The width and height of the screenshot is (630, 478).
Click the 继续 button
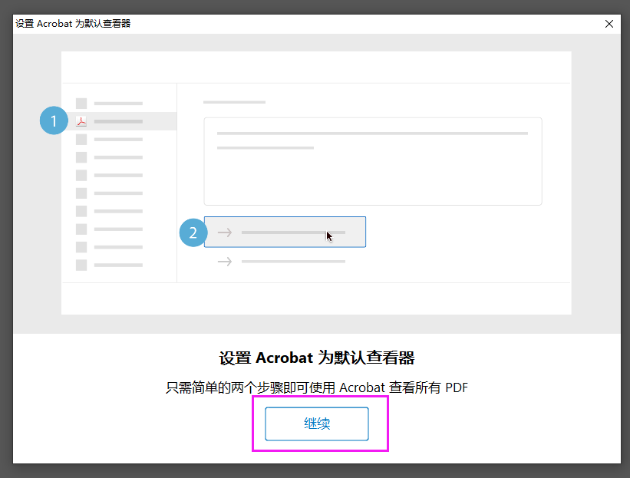[x=317, y=424]
